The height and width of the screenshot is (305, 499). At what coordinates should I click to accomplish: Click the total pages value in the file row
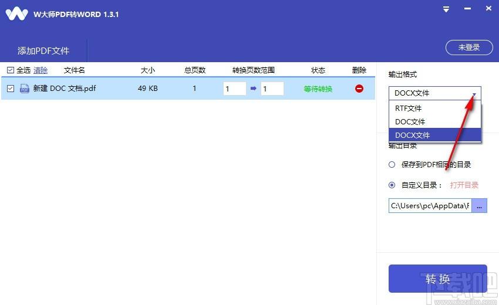[x=194, y=89]
